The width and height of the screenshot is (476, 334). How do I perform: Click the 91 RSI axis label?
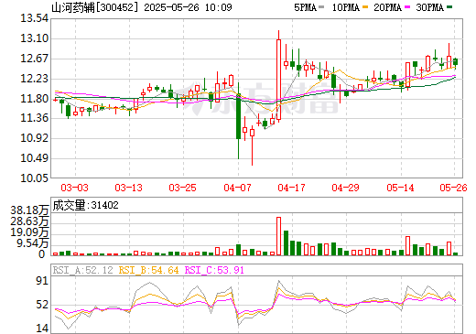[42, 281]
